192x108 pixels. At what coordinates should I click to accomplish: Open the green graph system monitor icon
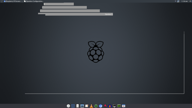(x=119, y=106)
